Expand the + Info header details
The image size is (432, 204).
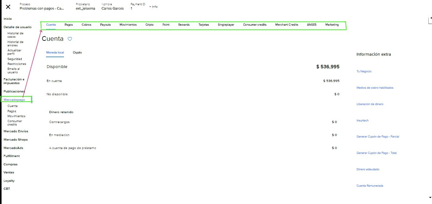(x=153, y=7)
